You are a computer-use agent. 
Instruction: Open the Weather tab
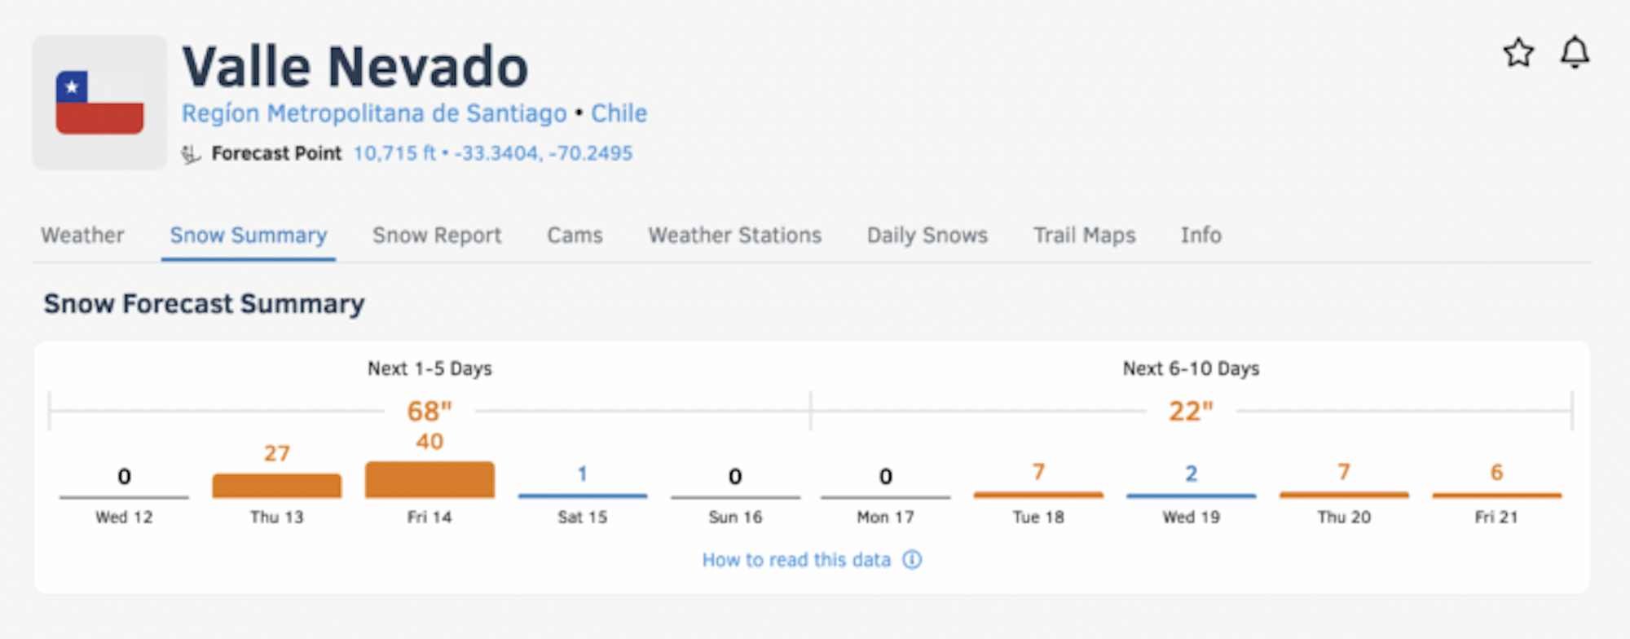tap(82, 236)
